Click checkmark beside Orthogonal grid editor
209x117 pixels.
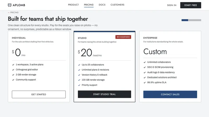pyautogui.click(x=13, y=70)
